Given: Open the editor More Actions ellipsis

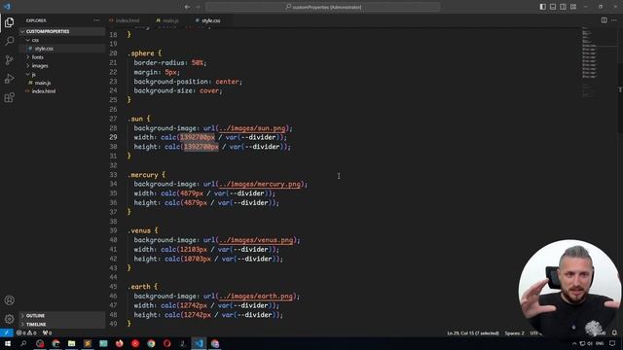Looking at the screenshot, I should tap(614, 20).
